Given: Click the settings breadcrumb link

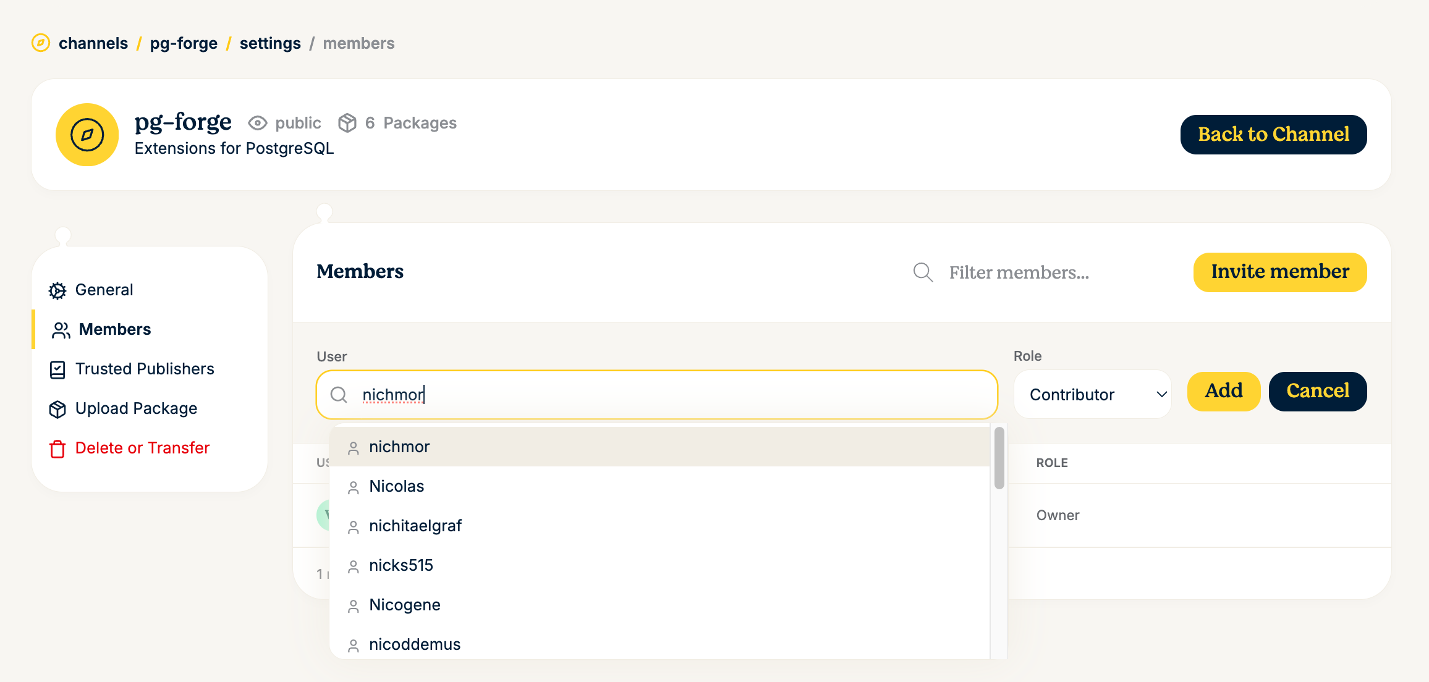Looking at the screenshot, I should point(270,43).
